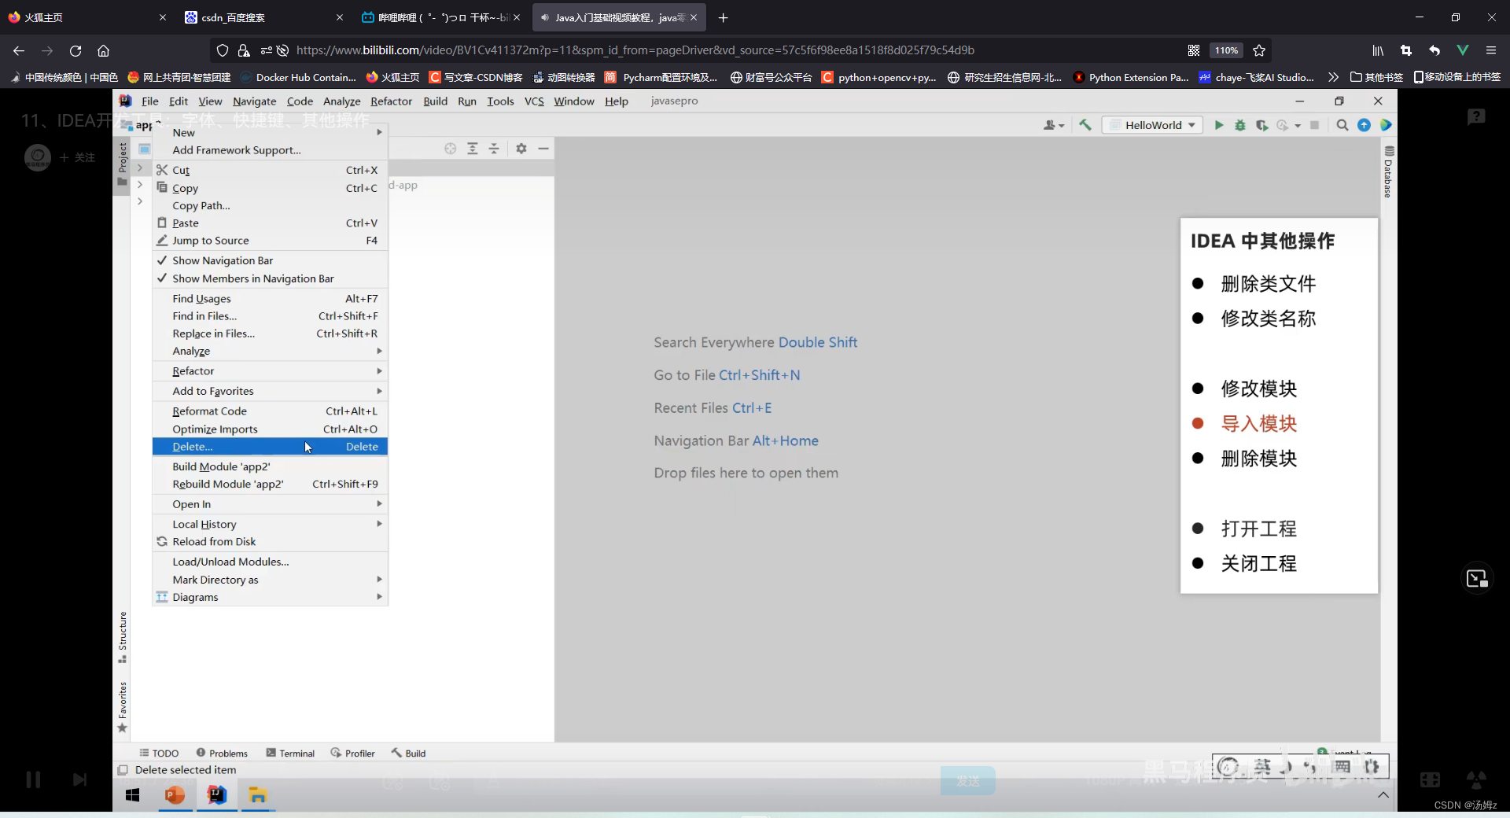Open the user account icon in IDEA toolbar
This screenshot has width=1510, height=818.
[x=1053, y=125]
